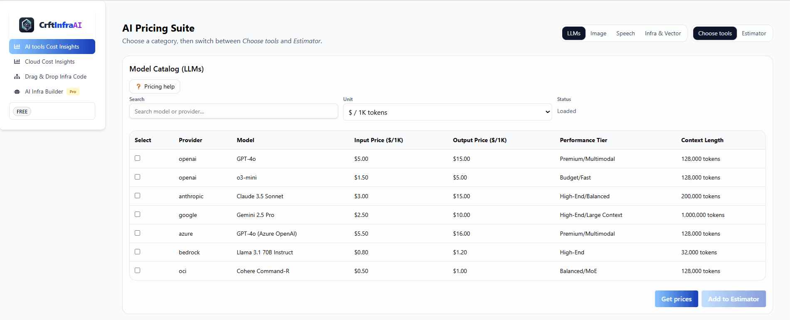
Task: Click the 'Cohere Command-R' model cell
Action: 263,271
